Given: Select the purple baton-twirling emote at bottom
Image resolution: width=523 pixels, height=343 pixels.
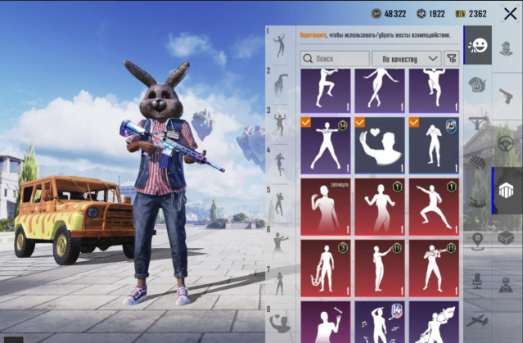Looking at the screenshot, I should 326,322.
